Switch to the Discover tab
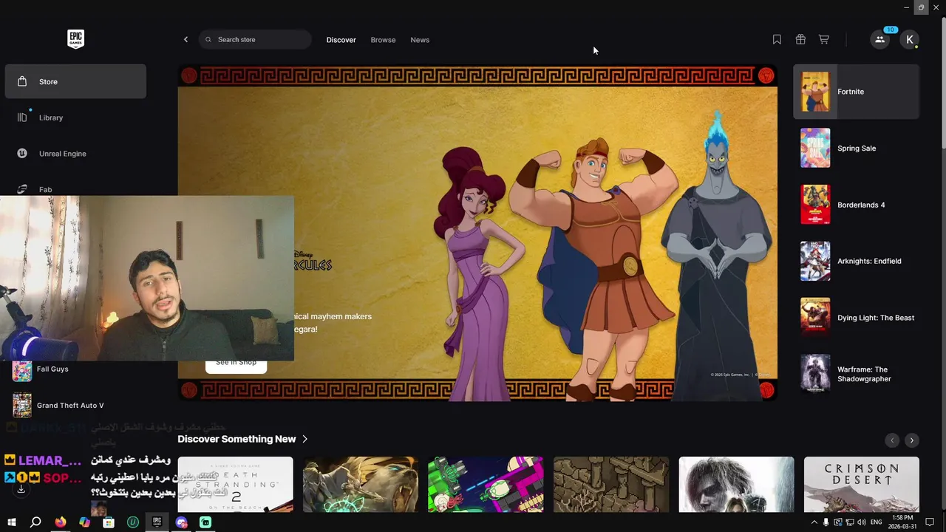 341,40
